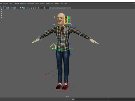This screenshot has height=101, width=135.
Task: Open the Mesh menu
Action: [x=11, y=4]
